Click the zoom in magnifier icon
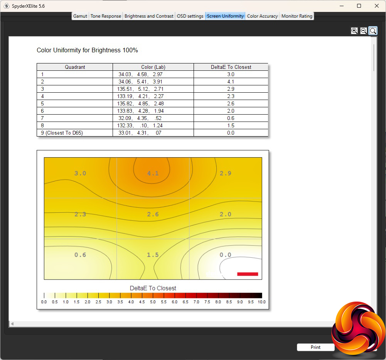Screen dimensions: 386x360 [x=354, y=31]
